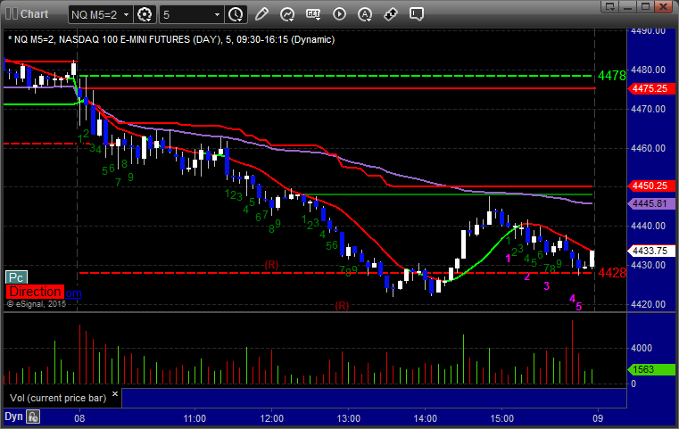Open the time template clock menu
Viewport: 679px width, 429px height.
pos(236,15)
